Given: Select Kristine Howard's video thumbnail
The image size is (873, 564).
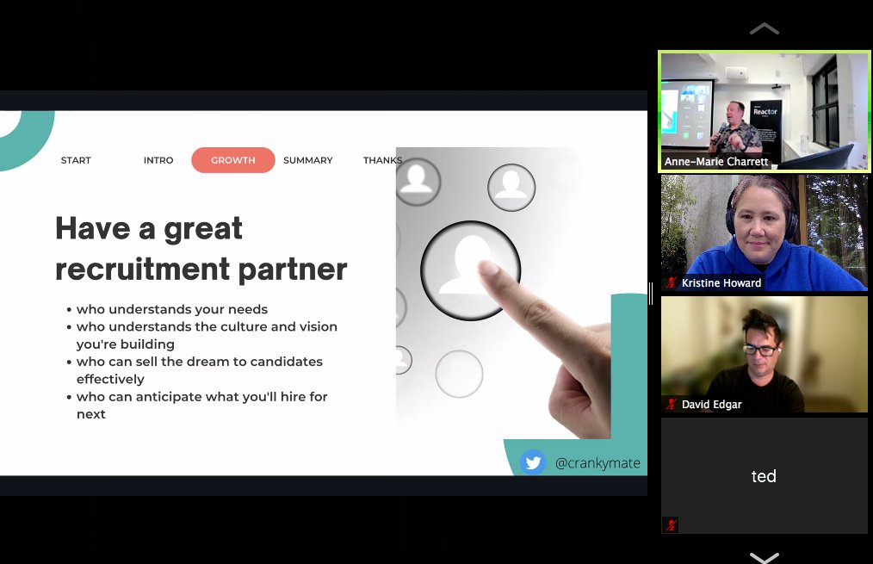Looking at the screenshot, I should point(764,232).
